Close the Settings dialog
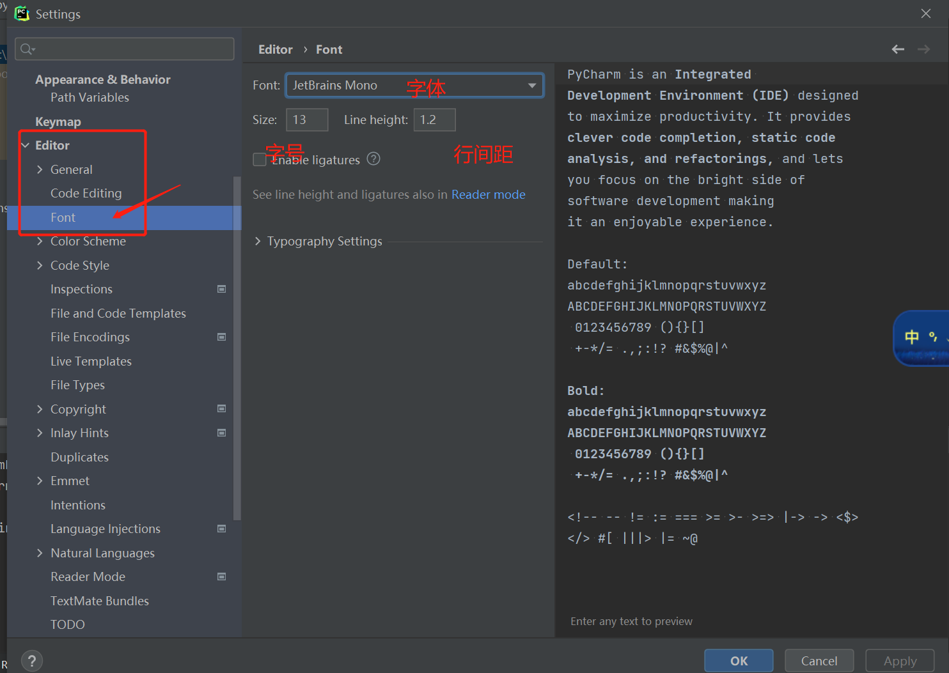Image resolution: width=949 pixels, height=673 pixels. click(x=926, y=13)
